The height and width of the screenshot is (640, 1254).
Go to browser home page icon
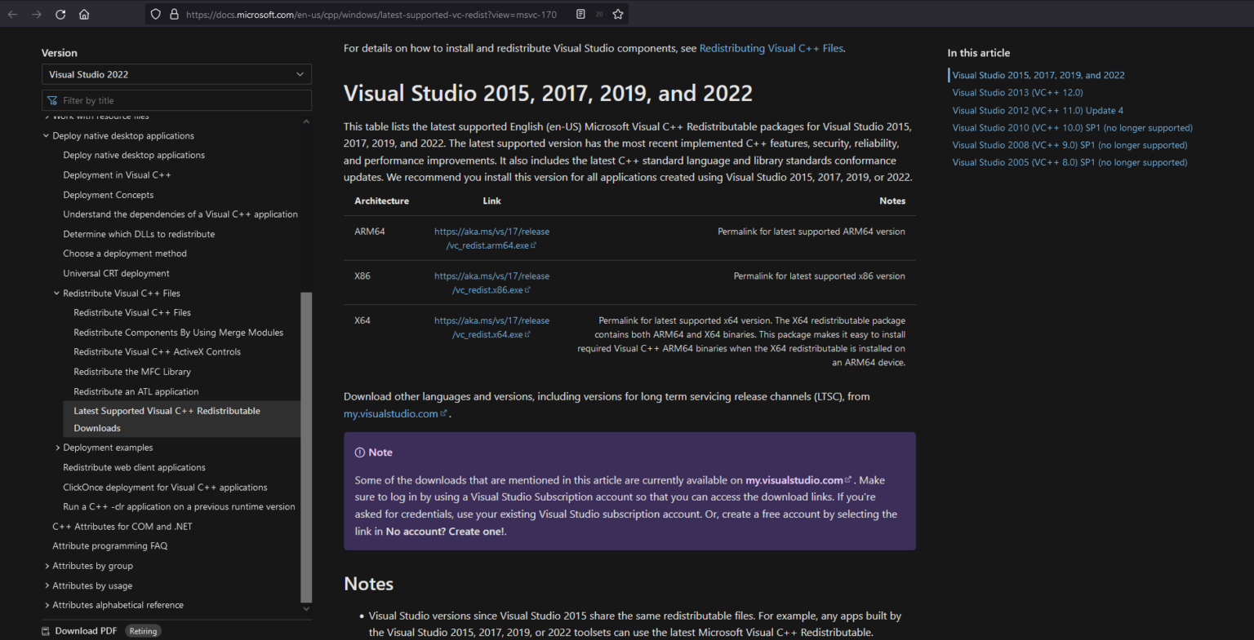click(84, 15)
